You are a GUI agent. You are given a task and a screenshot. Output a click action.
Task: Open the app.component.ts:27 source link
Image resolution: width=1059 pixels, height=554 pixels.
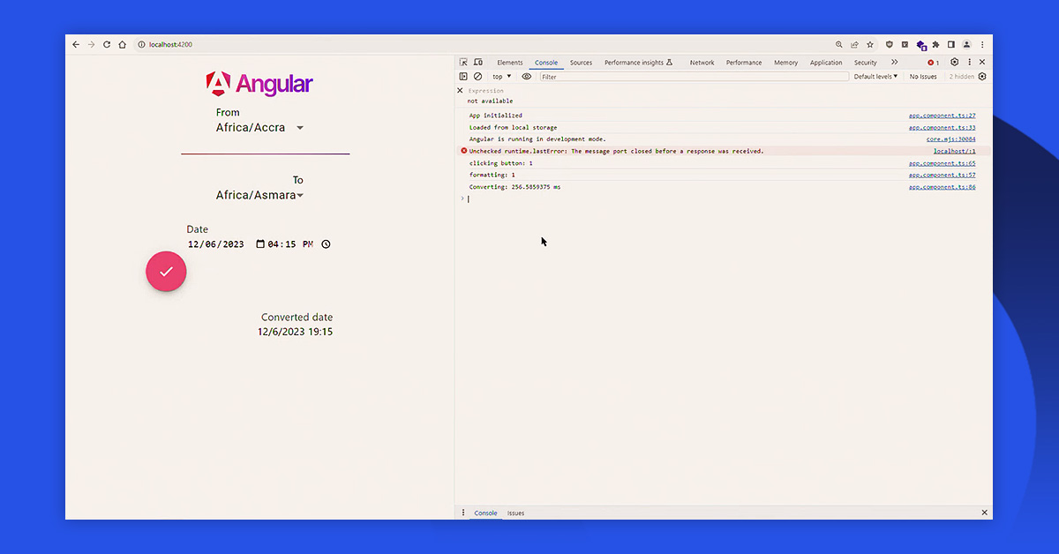pyautogui.click(x=942, y=116)
